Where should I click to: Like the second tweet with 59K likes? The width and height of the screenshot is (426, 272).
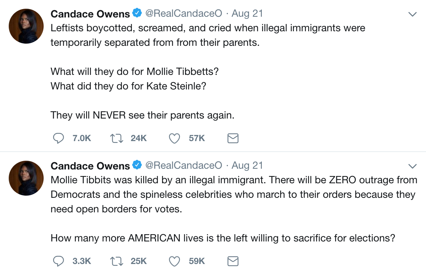[x=174, y=261]
